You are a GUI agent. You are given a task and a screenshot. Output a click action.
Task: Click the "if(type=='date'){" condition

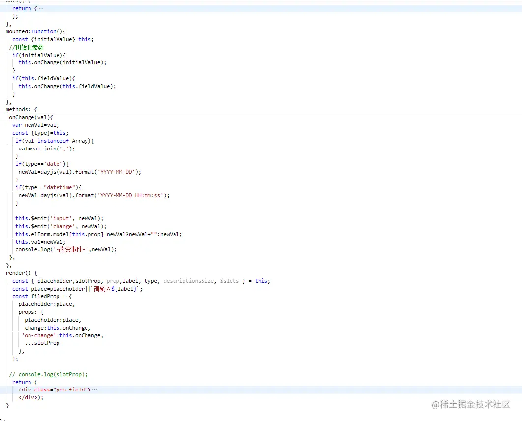(x=42, y=164)
